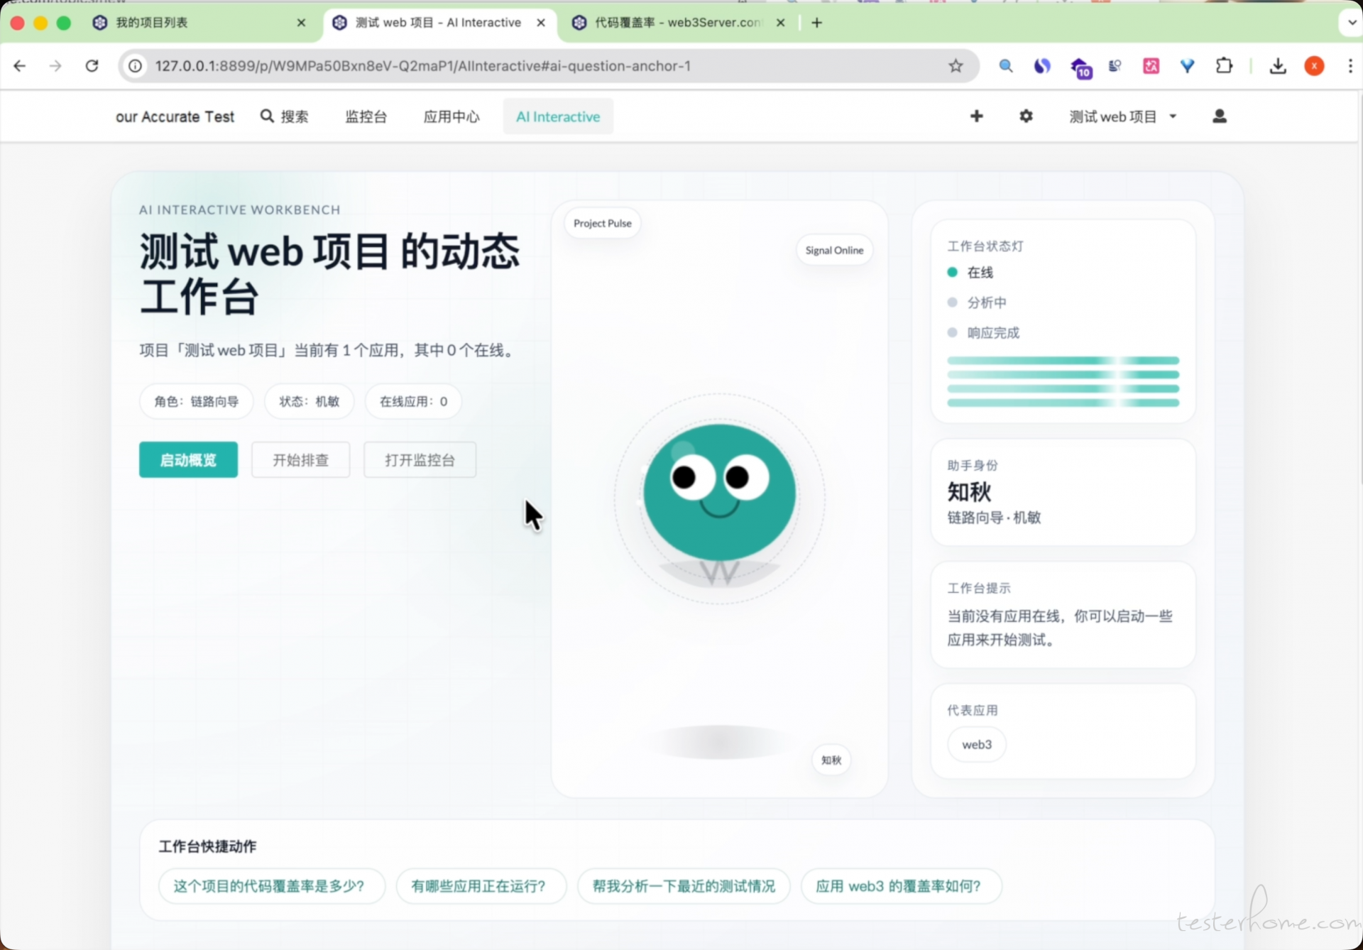Go to 监控台 menu item
Viewport: 1363px width, 950px height.
pos(366,116)
